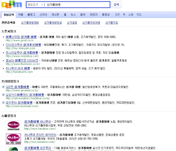Open the samsungtne1.modetour.co.kr URL
The image size is (176, 151).
[x=28, y=98]
